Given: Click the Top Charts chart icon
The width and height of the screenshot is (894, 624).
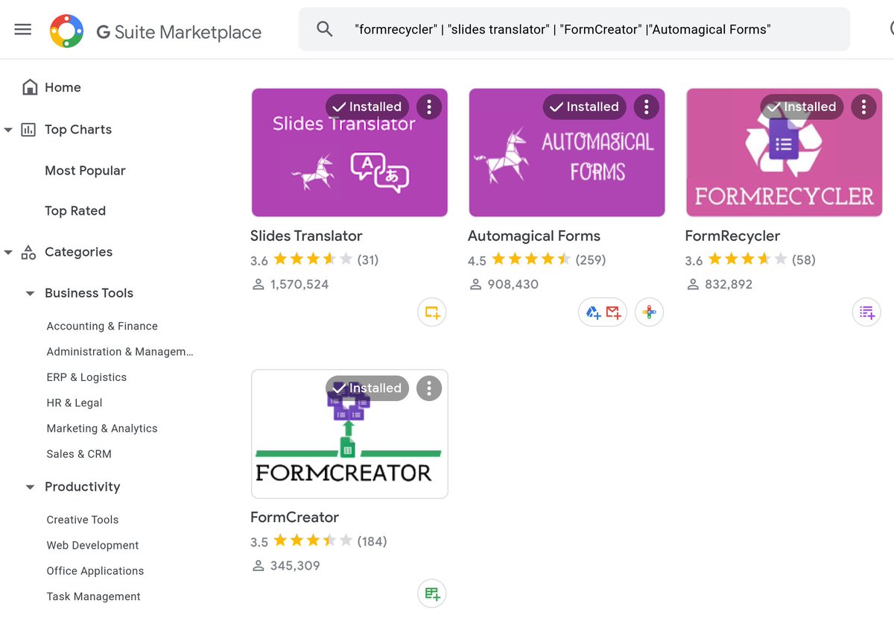Looking at the screenshot, I should pos(28,130).
